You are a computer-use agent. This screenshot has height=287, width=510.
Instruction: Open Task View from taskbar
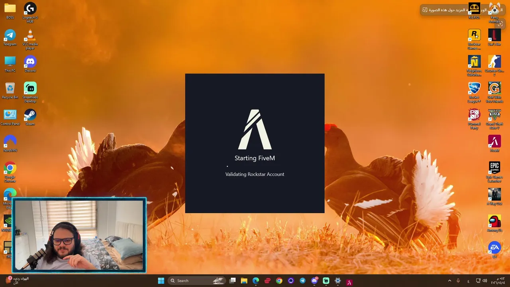click(233, 281)
